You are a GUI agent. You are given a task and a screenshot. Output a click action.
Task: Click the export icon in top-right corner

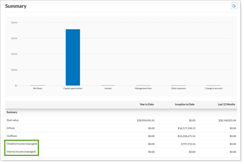234,6
